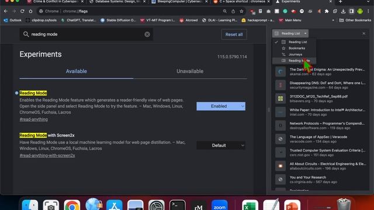Open the Extensions puzzle-piece menu
The width and height of the screenshot is (374, 210).
[327, 11]
